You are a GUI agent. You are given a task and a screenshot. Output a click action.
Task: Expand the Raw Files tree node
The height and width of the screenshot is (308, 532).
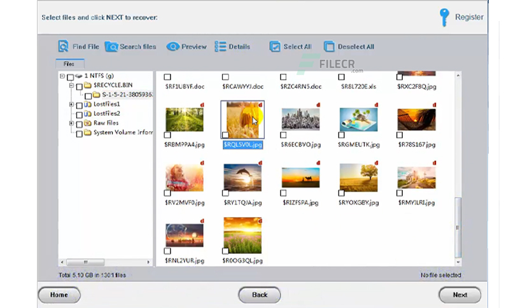pyautogui.click(x=71, y=123)
